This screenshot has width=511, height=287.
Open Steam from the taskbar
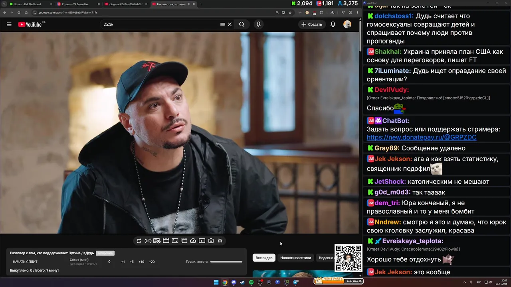tap(242, 282)
